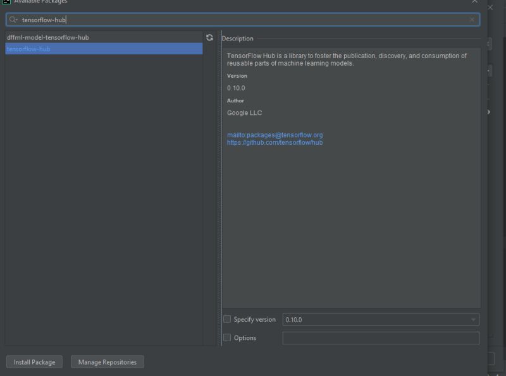Click the Options text field
506x376 pixels.
tap(379, 337)
